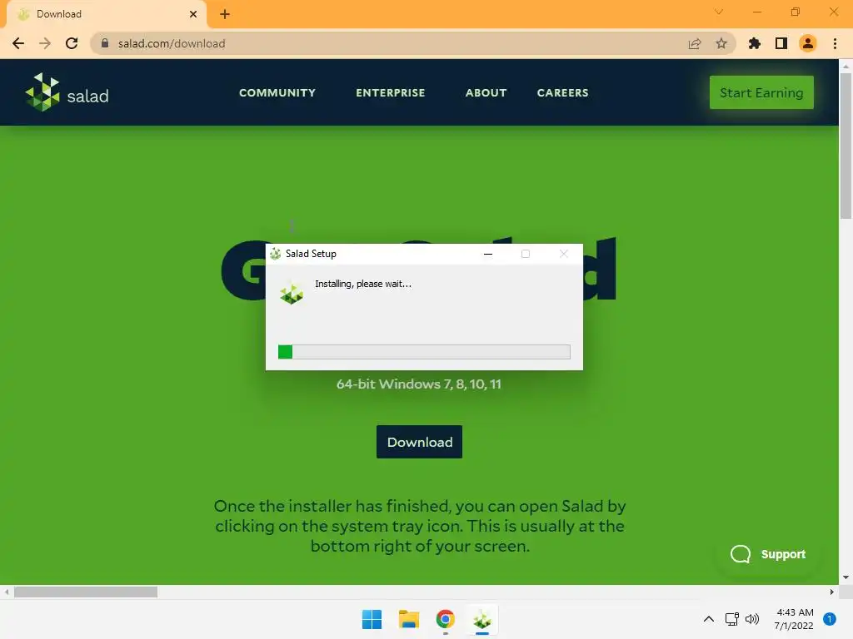
Task: Open the Windows Start menu
Action: tap(372, 619)
